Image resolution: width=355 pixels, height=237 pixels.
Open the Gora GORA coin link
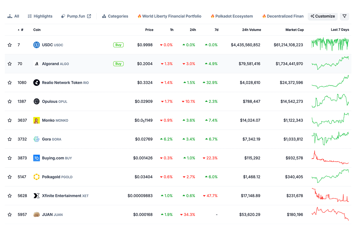coord(52,139)
